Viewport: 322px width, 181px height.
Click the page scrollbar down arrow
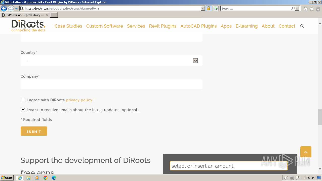pos(320,169)
